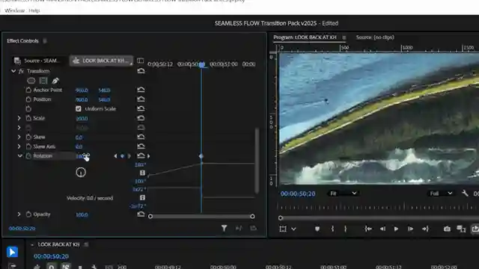The image size is (479, 269).
Task: Click Export Frame camera icon
Action: [447, 229]
